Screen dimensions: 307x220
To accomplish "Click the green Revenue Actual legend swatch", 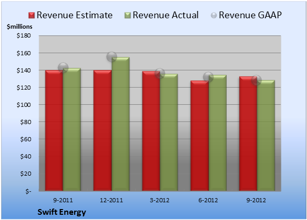I will click(x=127, y=16).
